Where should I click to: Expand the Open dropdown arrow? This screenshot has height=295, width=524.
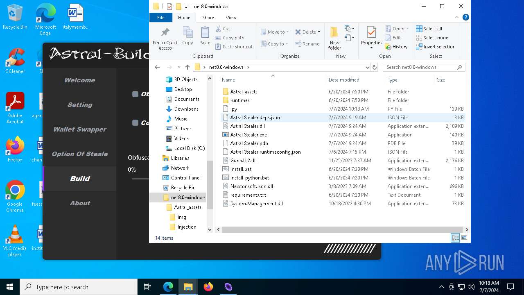407,29
